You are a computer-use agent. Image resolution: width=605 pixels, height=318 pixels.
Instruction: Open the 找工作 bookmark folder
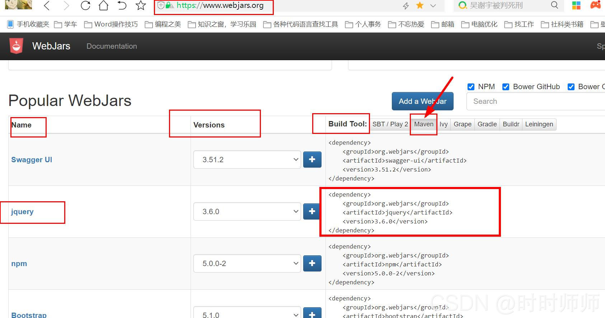coord(519,24)
